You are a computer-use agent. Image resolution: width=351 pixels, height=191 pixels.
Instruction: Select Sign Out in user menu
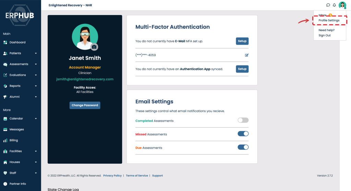325,35
